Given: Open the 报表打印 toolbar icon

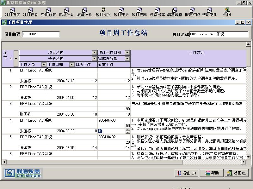Looking at the screenshot, I should coord(192,12).
